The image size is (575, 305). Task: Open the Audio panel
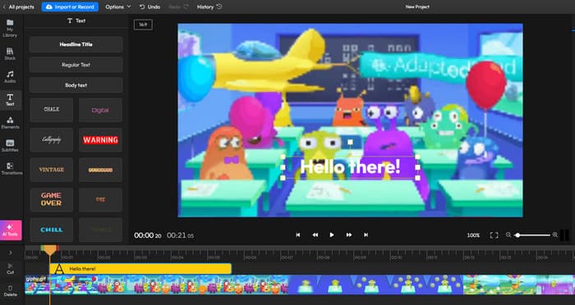click(10, 77)
